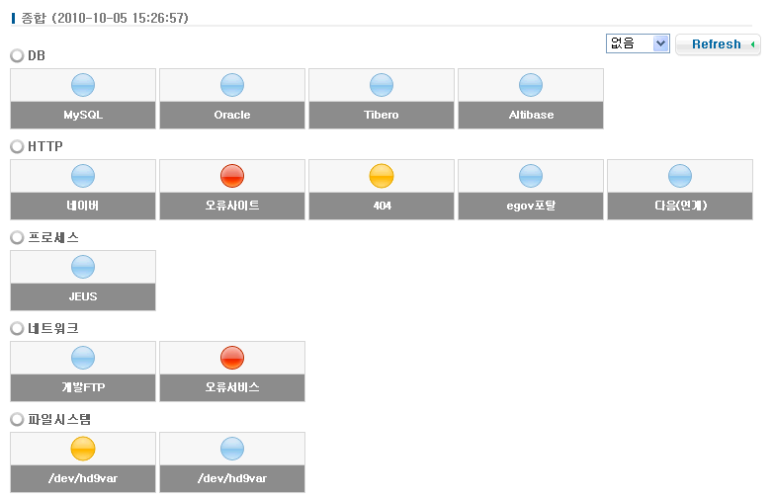Viewport: 773px width, 500px height.
Task: Click the orange /dev/hd9var status icon
Action: [83, 449]
